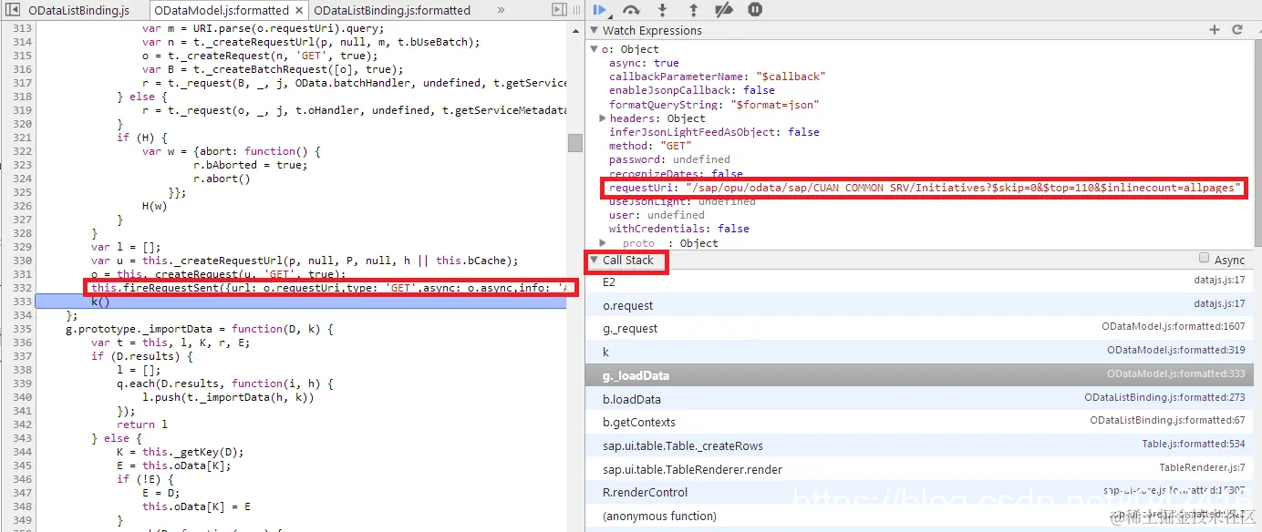
Task: Hide the debugger sidebar panel icon
Action: point(559,10)
